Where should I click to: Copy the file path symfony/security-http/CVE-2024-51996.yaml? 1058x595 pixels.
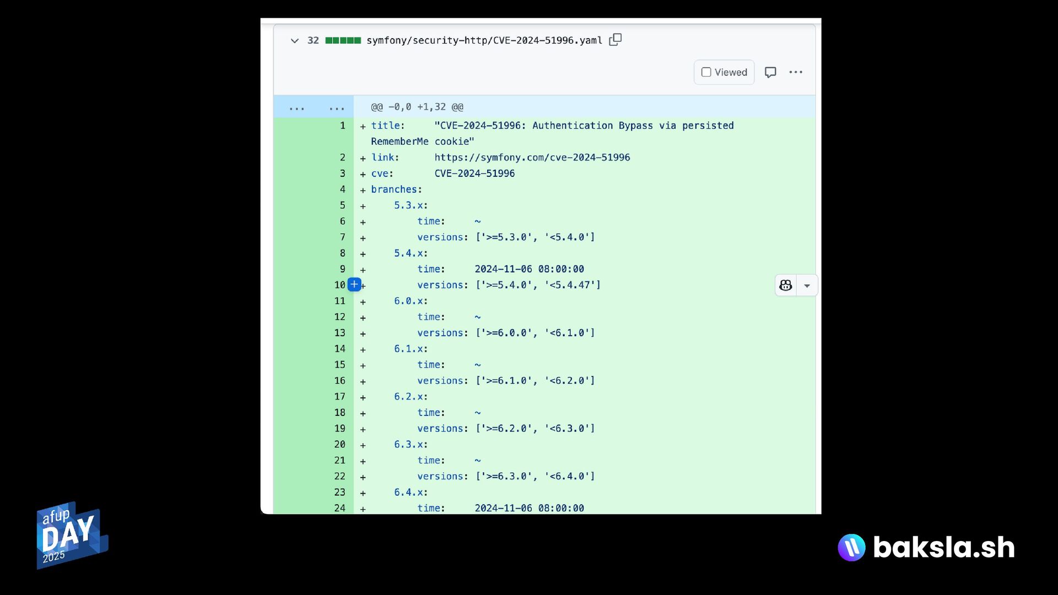pos(616,40)
